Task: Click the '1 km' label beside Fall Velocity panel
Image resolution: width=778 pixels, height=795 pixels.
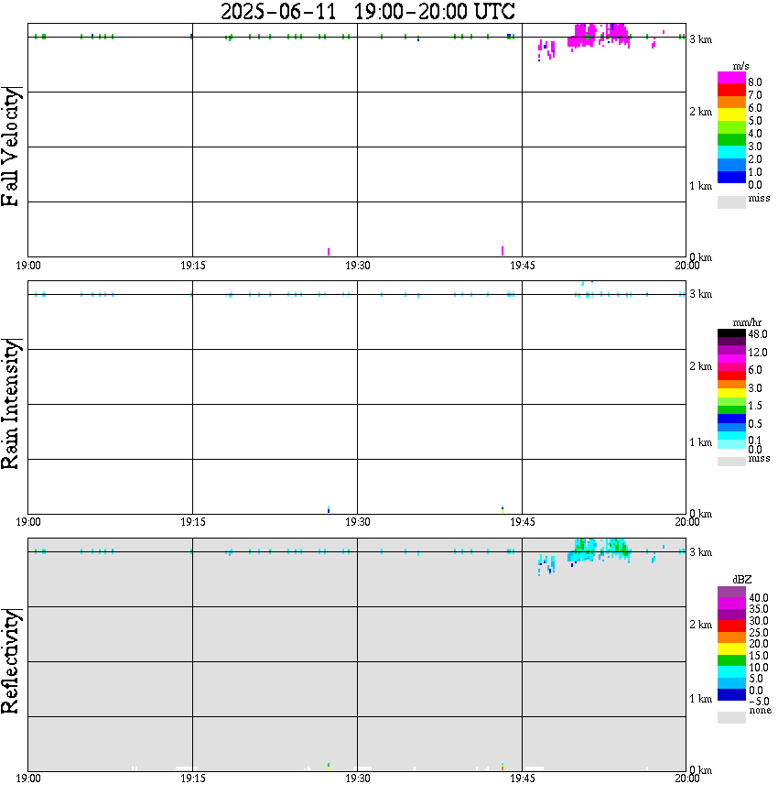Action: point(701,186)
